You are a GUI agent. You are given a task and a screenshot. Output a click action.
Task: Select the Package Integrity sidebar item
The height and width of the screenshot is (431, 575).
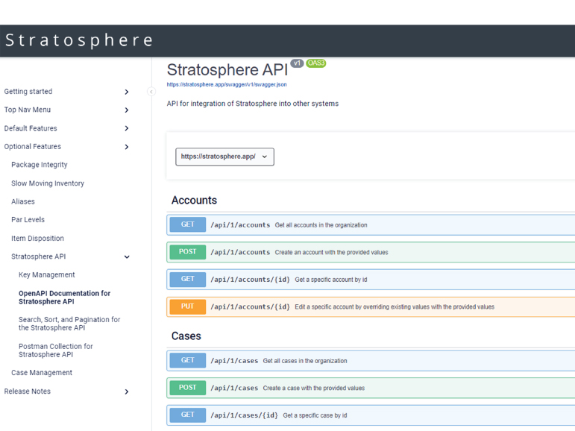[39, 165]
